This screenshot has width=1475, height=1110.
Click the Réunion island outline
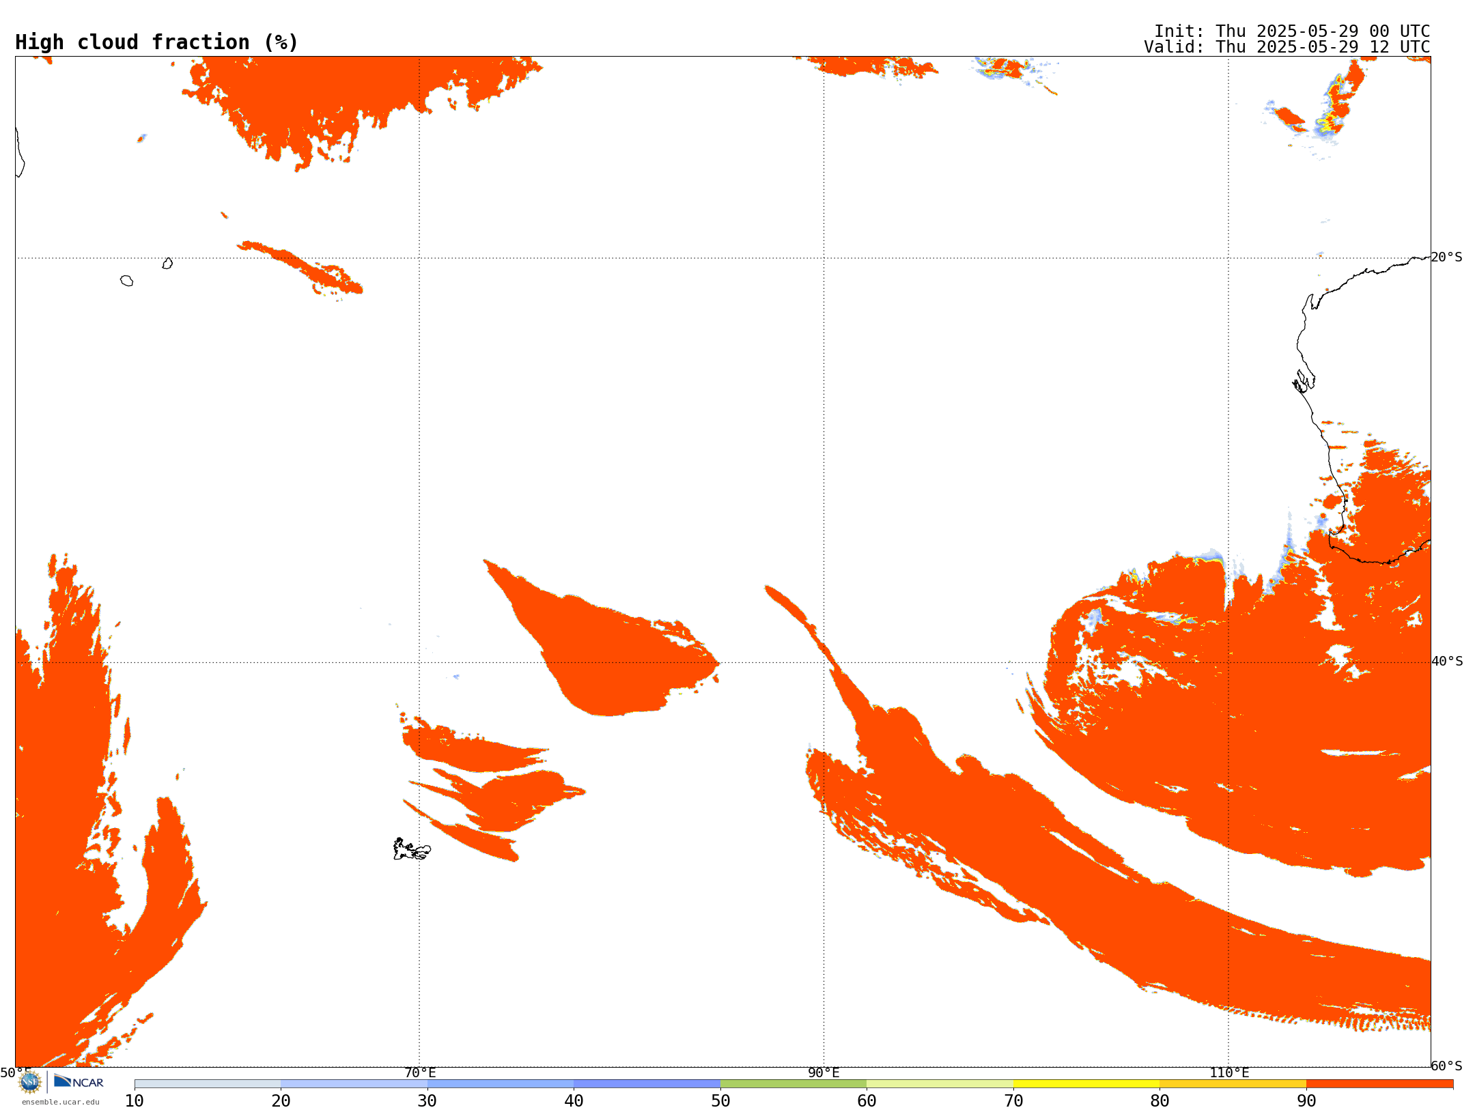[126, 281]
